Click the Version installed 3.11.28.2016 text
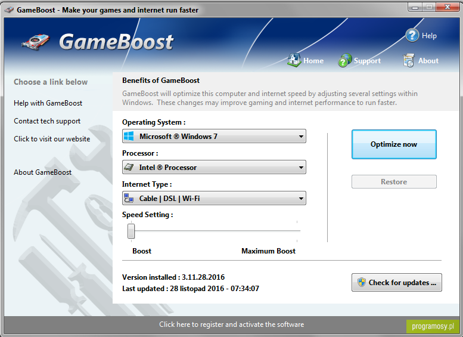Screen dimensions: 463x337 pos(173,277)
